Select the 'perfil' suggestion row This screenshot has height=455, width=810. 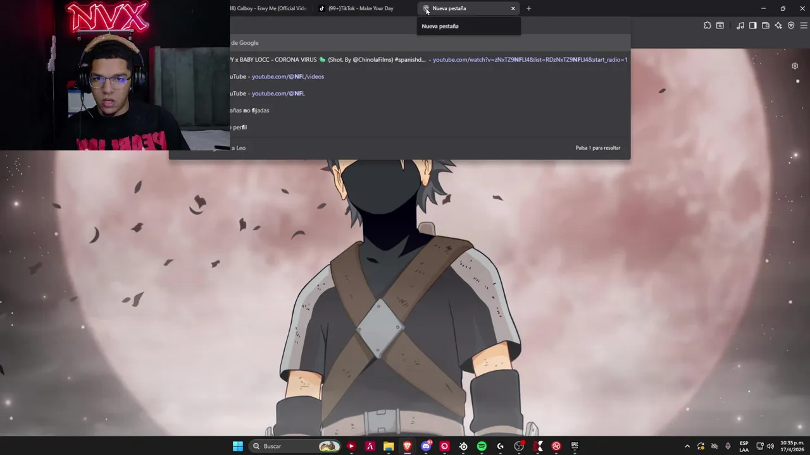pos(430,127)
